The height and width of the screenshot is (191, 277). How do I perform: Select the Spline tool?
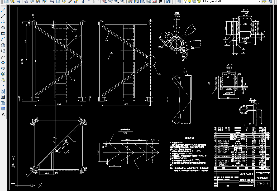[3, 57]
